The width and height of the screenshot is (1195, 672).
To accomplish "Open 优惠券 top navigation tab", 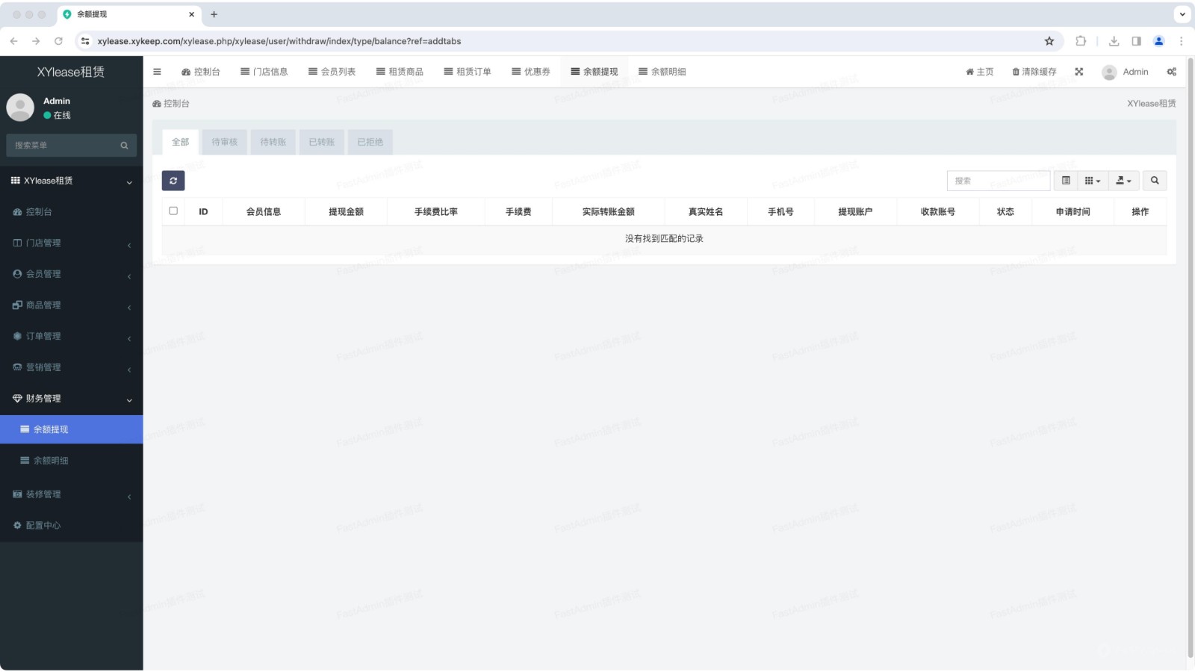I will click(x=531, y=72).
